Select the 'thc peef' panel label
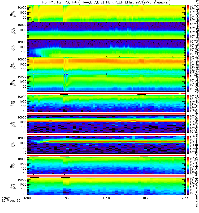The width and height of the screenshot is (199, 213). 13,48
